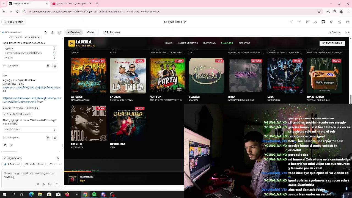The height and width of the screenshot is (198, 352).
Task: Open the version history icon in top toolbar
Action: 307,22
